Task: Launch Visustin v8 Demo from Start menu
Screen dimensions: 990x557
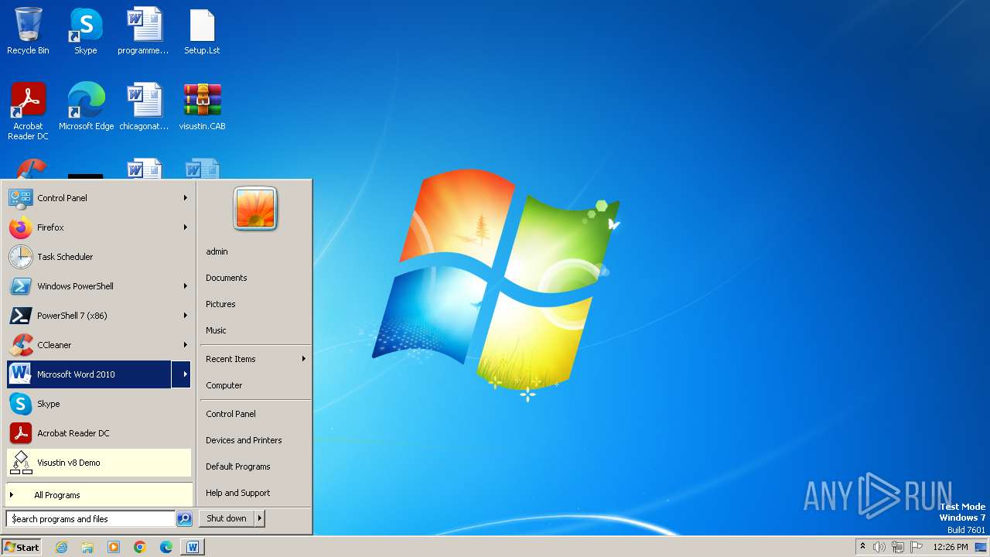Action: pos(99,463)
